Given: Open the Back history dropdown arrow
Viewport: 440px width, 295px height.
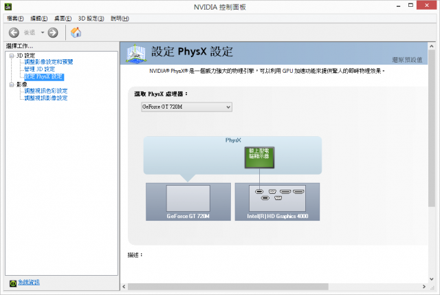Looking at the screenshot, I should tap(43, 32).
